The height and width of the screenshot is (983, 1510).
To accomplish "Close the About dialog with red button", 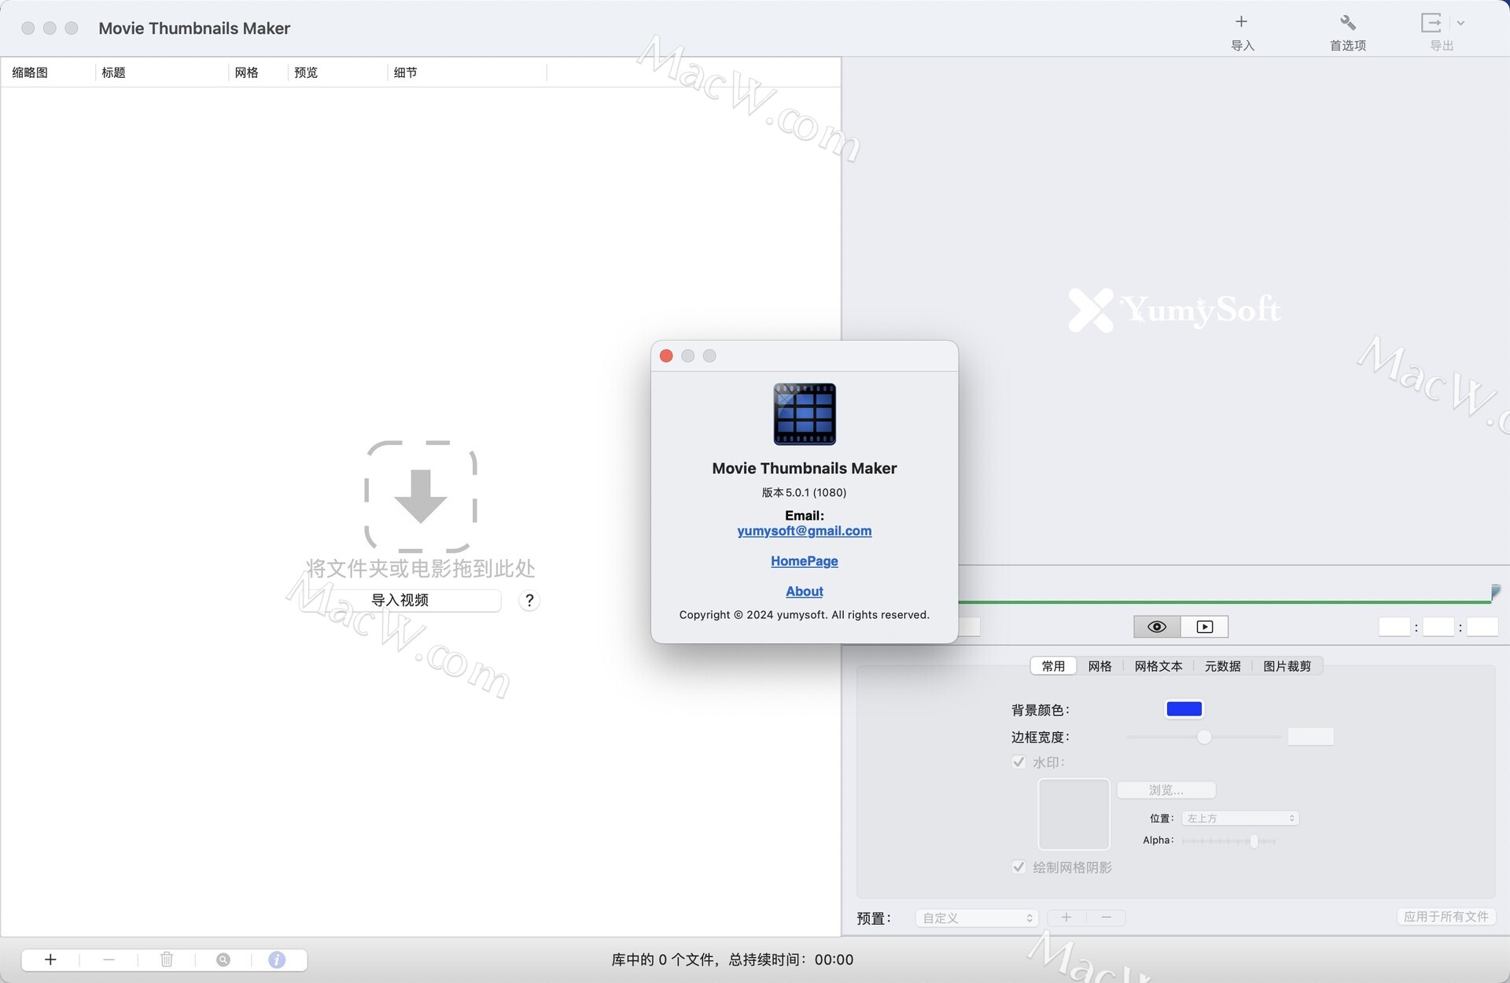I will [666, 356].
